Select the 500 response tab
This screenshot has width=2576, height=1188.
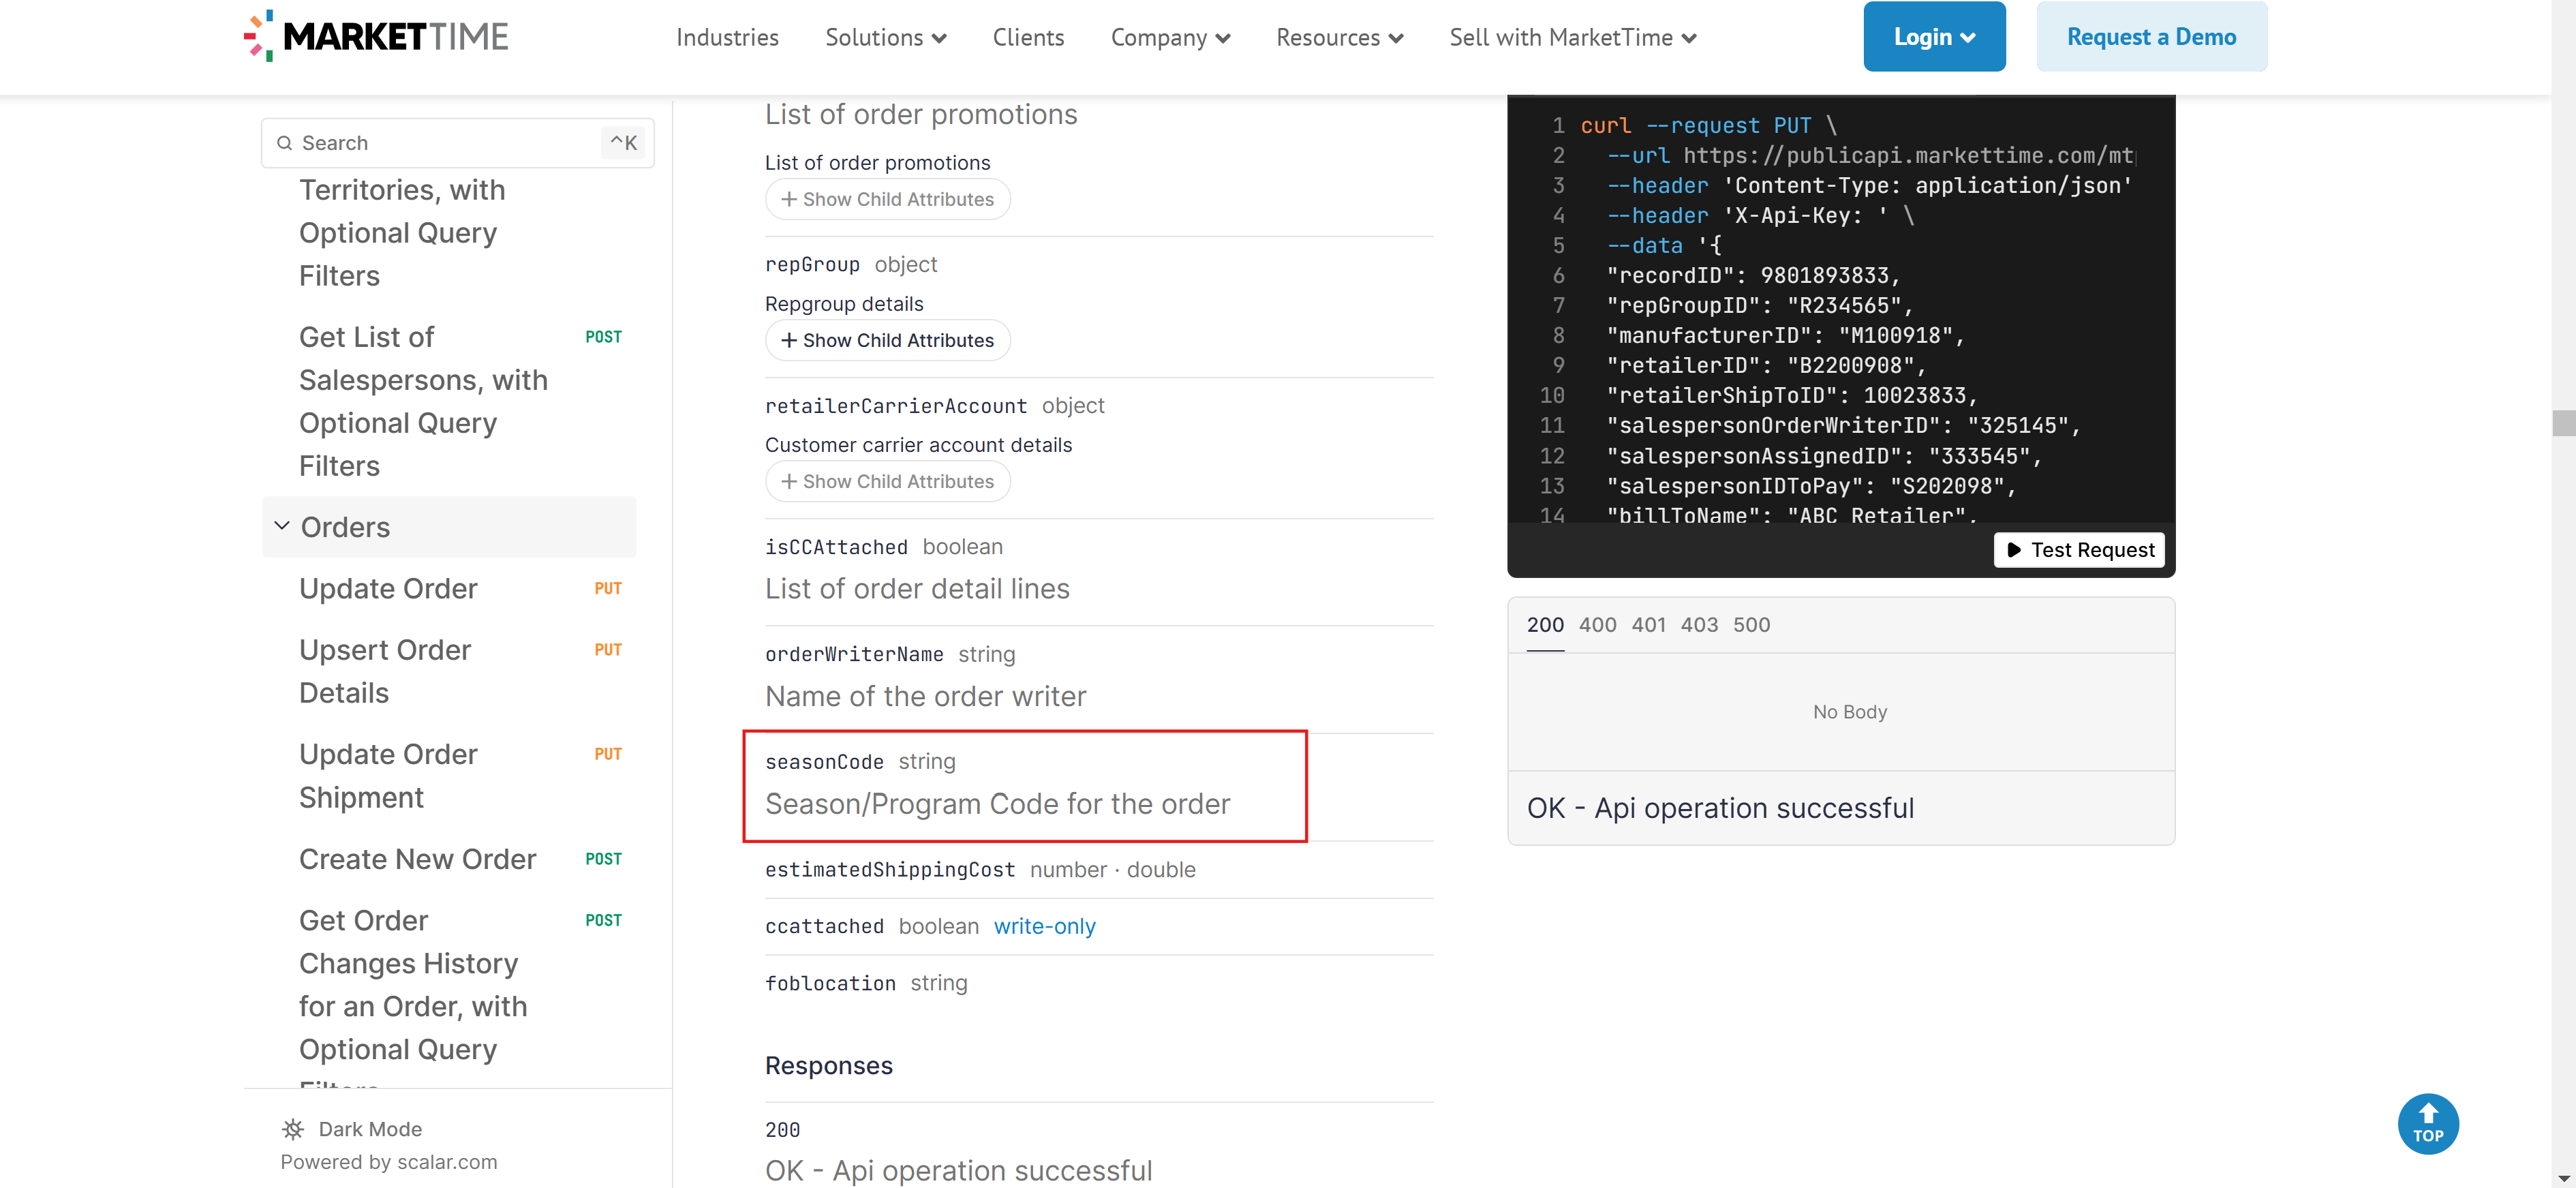(1751, 625)
